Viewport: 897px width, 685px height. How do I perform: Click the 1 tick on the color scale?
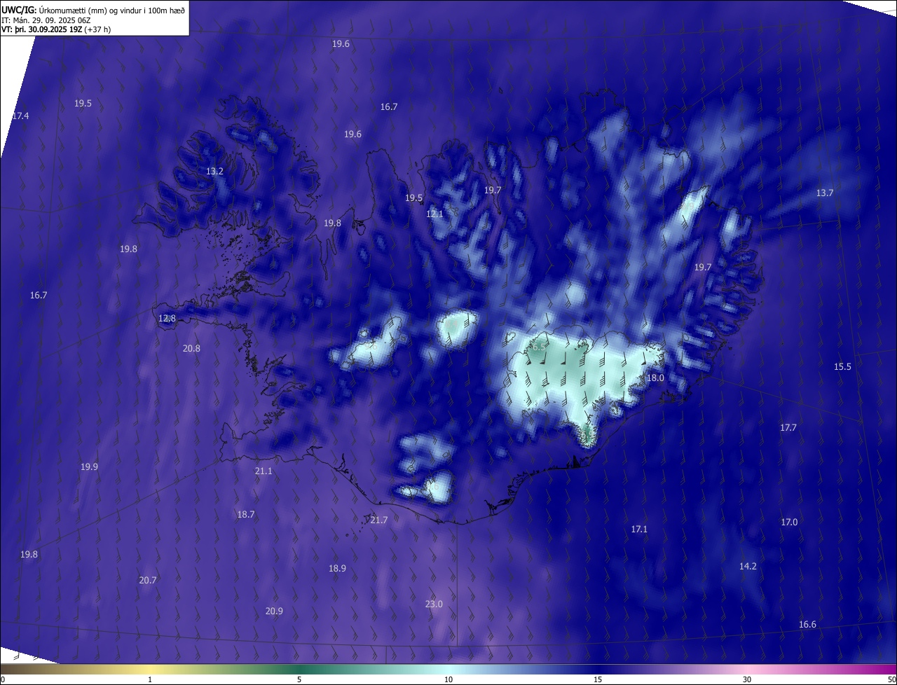(x=150, y=680)
